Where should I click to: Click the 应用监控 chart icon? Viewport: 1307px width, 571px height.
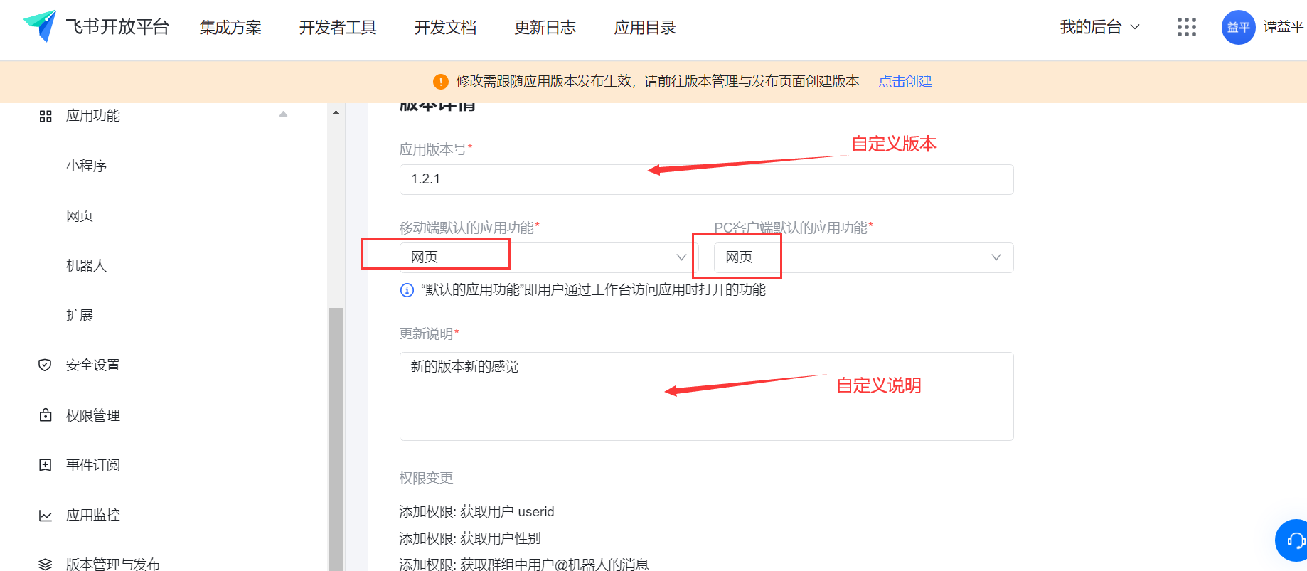point(45,516)
